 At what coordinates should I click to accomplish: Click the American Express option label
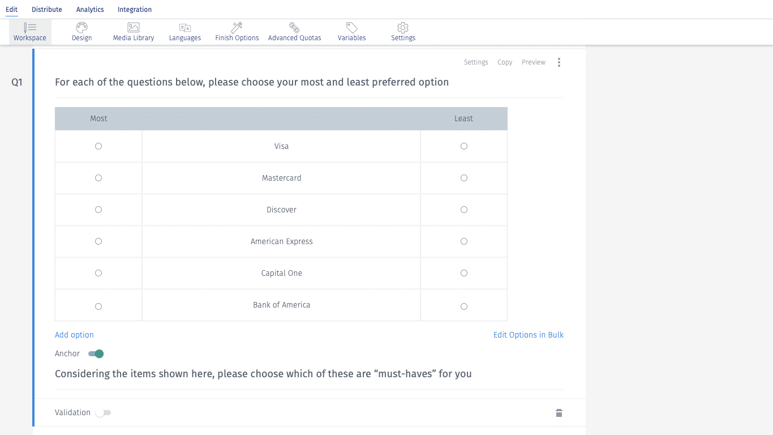click(x=281, y=241)
